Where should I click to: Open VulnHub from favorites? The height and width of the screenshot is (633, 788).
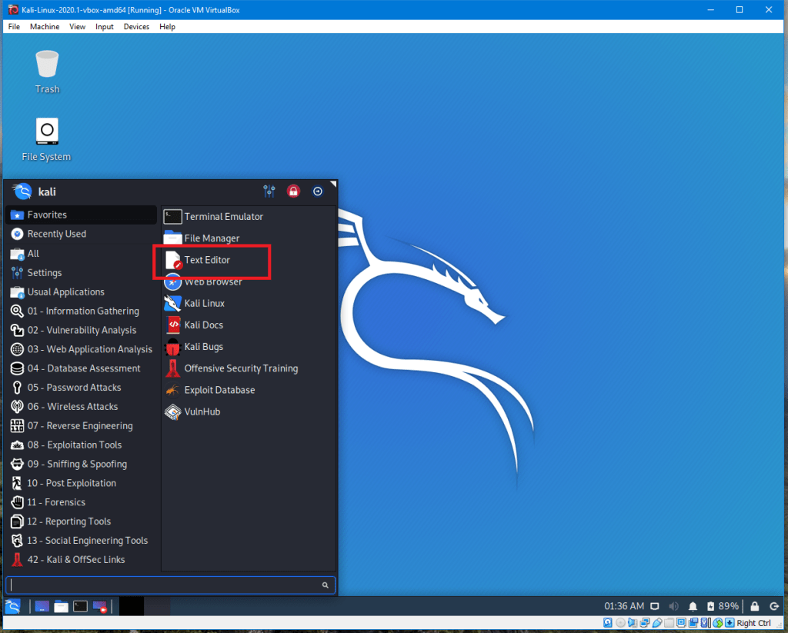tap(202, 412)
